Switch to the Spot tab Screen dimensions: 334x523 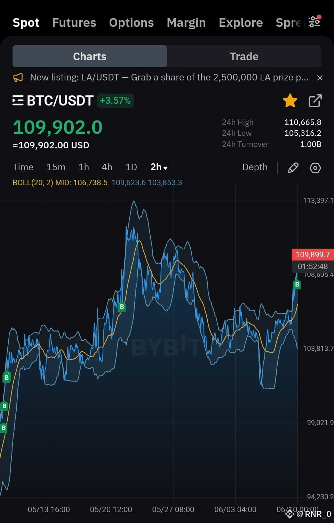[26, 23]
